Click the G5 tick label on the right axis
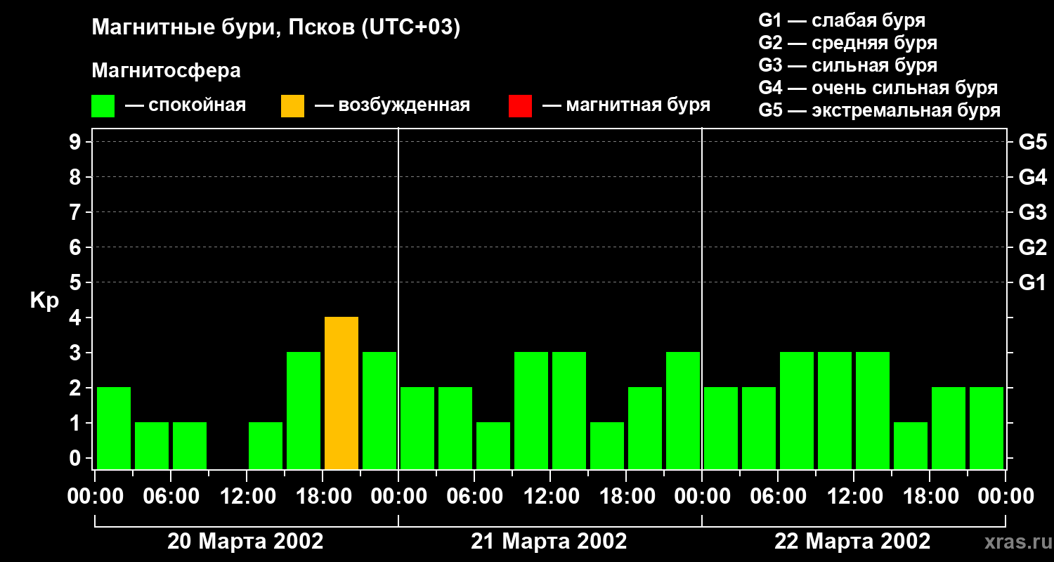Image resolution: width=1054 pixels, height=562 pixels. [x=1032, y=142]
